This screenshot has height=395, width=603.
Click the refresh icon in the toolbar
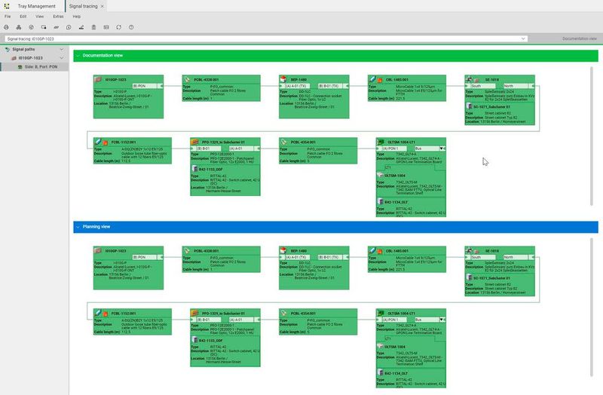(x=118, y=27)
